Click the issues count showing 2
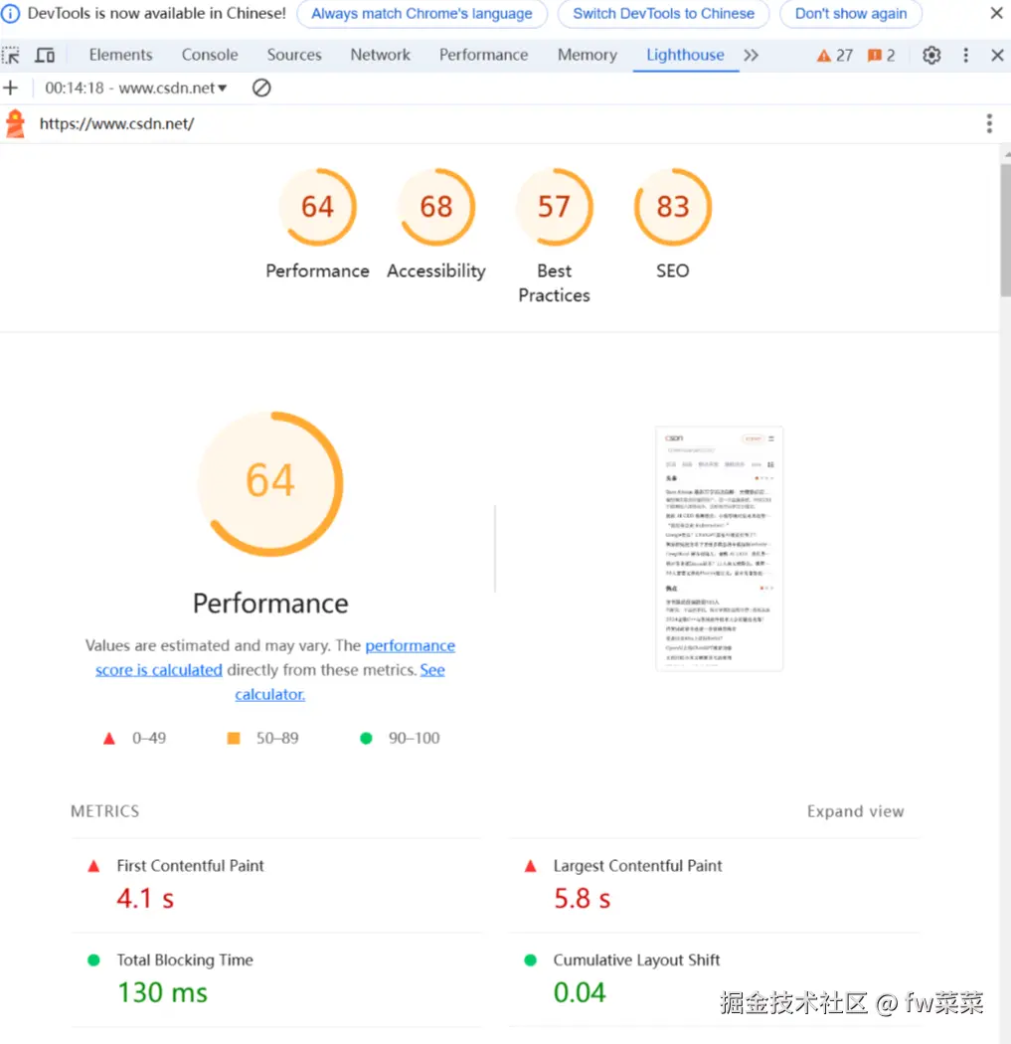Image resolution: width=1011 pixels, height=1044 pixels. pyautogui.click(x=881, y=56)
